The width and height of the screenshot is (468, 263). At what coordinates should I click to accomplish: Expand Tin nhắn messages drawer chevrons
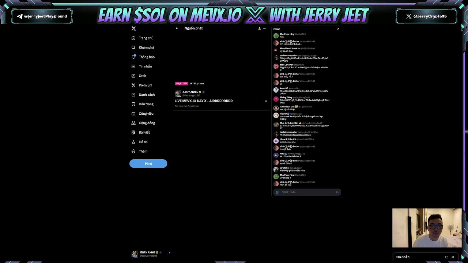[453, 257]
